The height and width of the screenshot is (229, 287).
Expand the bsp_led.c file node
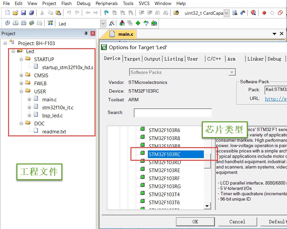tap(29, 116)
